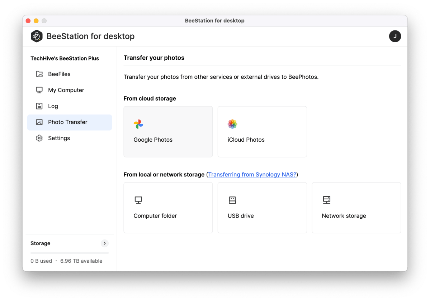430x301 pixels.
Task: Go to the Log section label
Action: pos(53,106)
